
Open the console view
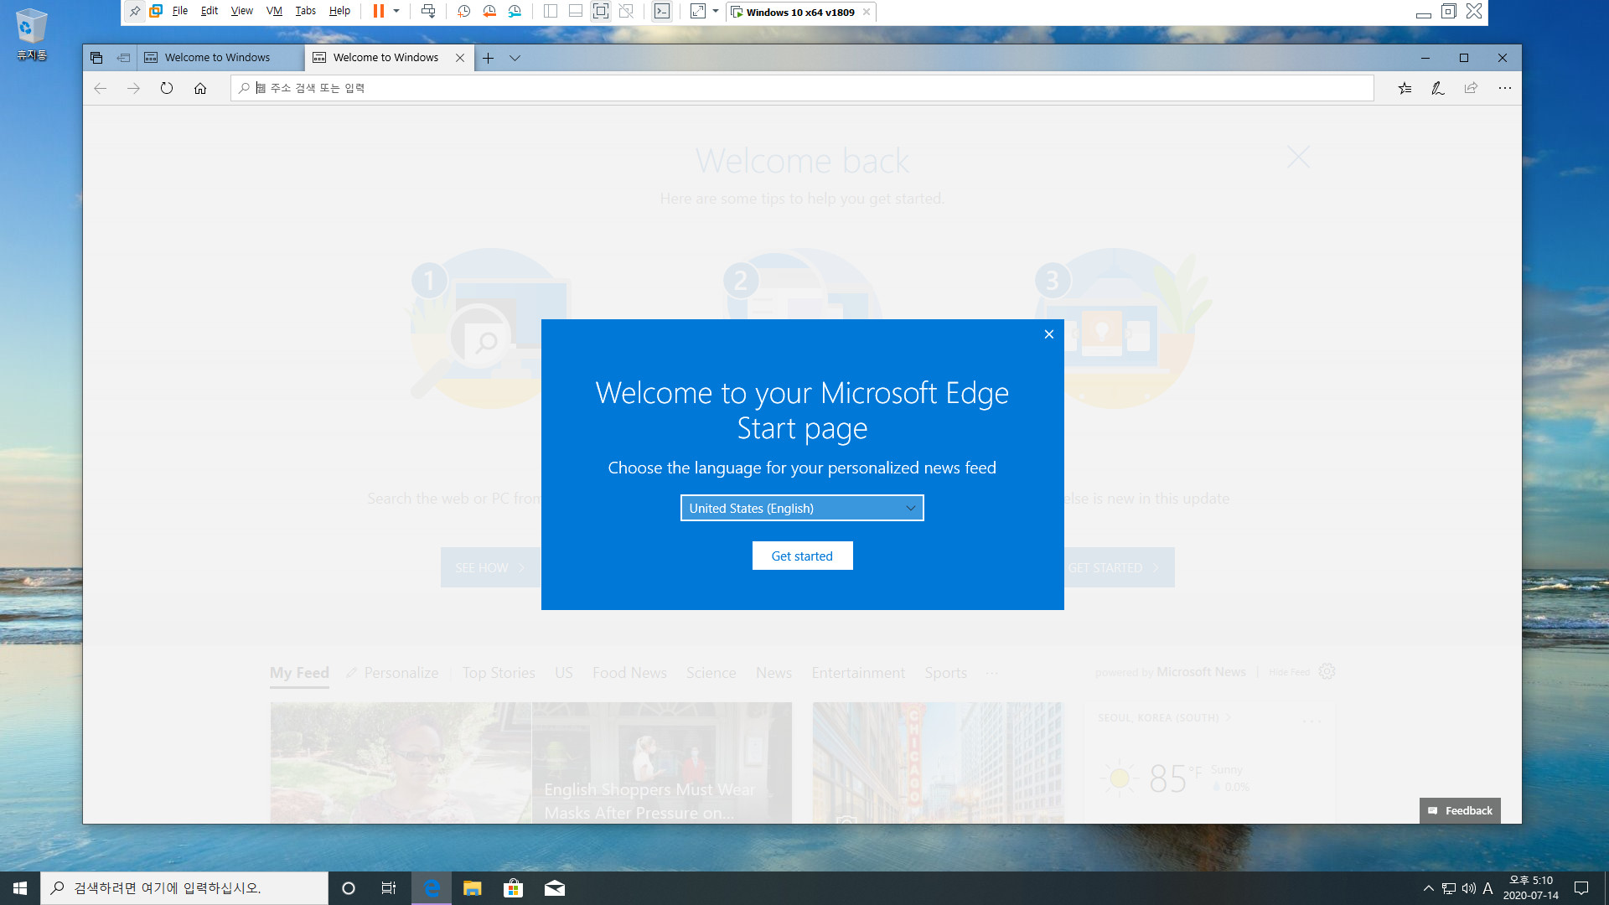point(662,12)
